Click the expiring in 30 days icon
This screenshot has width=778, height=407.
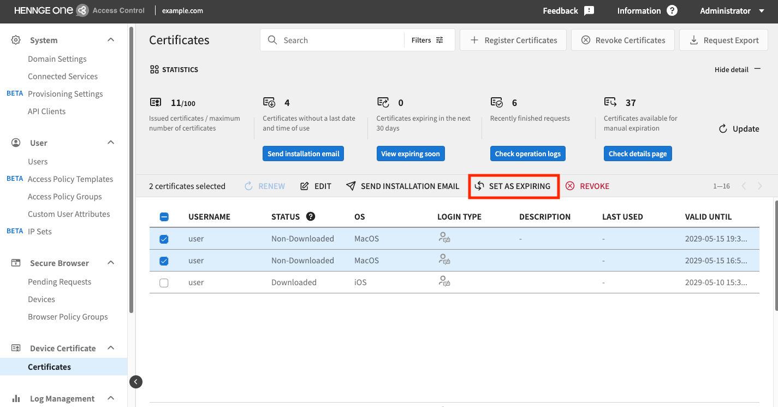[383, 102]
